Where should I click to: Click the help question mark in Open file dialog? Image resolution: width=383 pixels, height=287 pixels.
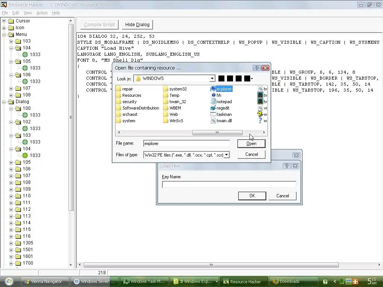coord(257,68)
